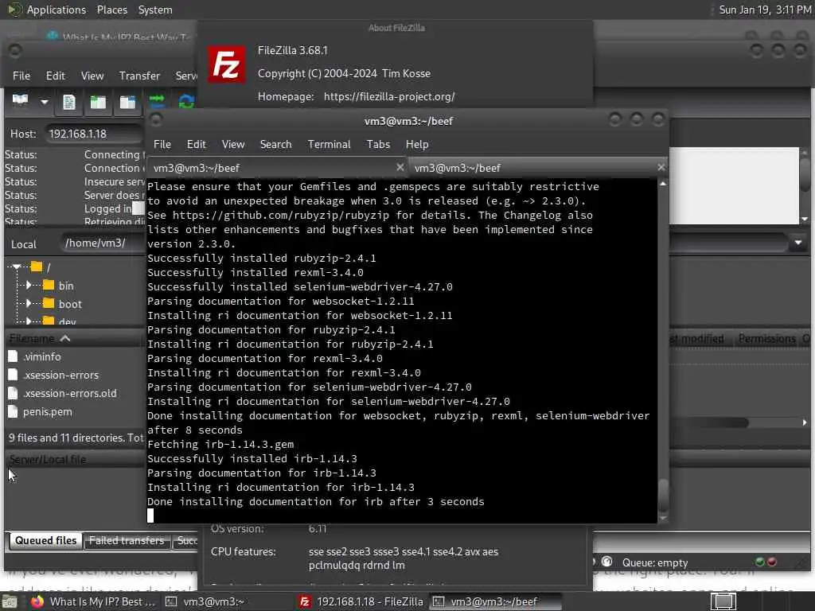The width and height of the screenshot is (815, 611).
Task: Click the remote list horizontal scrollbar right arrow
Action: pyautogui.click(x=805, y=423)
